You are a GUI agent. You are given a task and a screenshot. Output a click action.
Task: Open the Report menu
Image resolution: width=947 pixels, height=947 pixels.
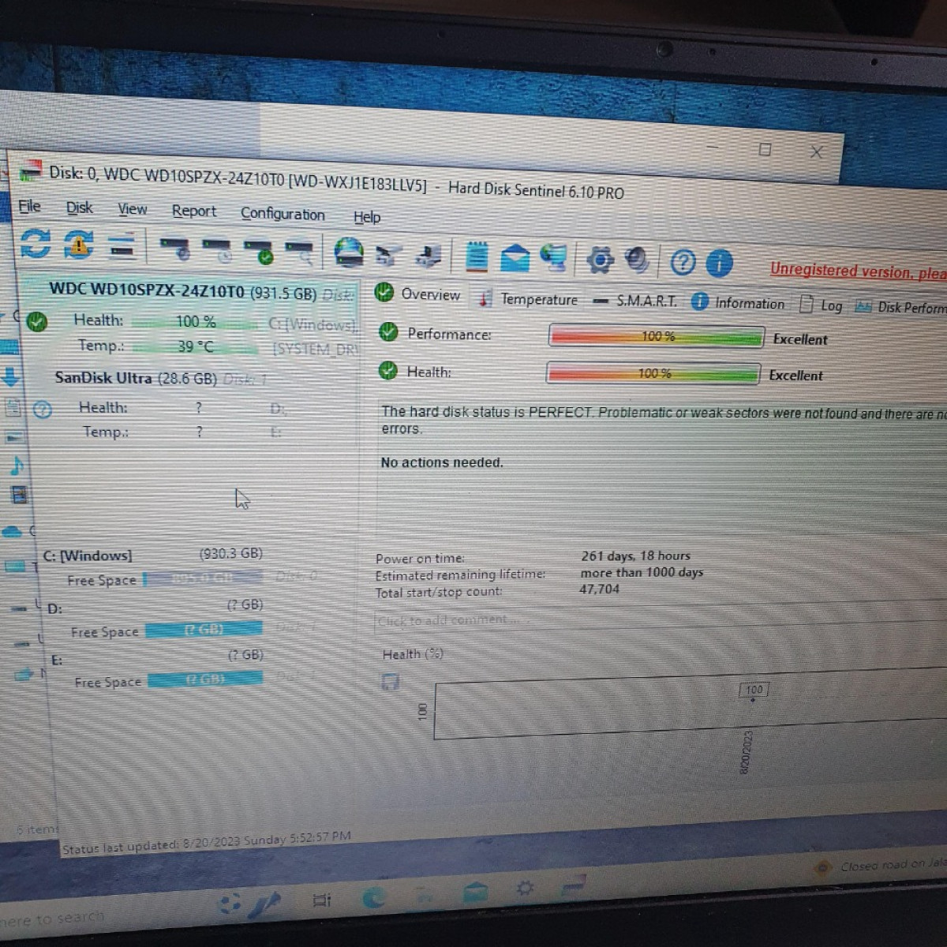click(x=194, y=211)
